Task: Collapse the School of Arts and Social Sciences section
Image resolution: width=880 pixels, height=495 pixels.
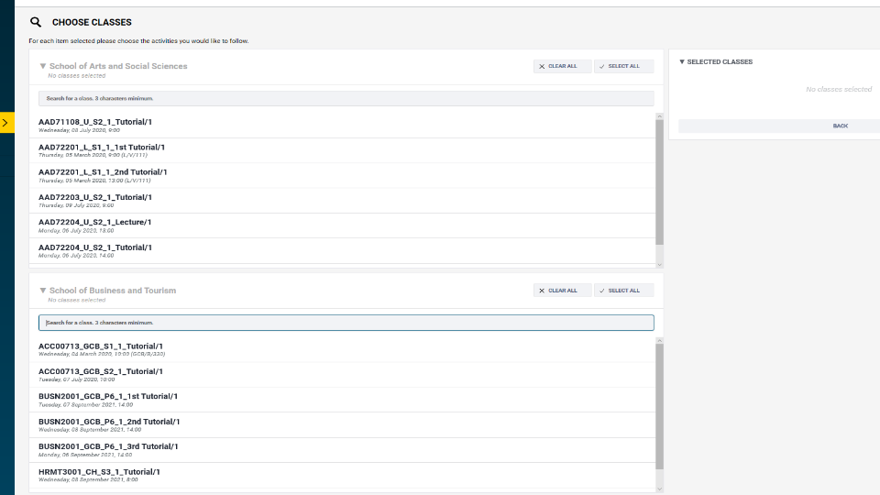Action: pos(43,66)
